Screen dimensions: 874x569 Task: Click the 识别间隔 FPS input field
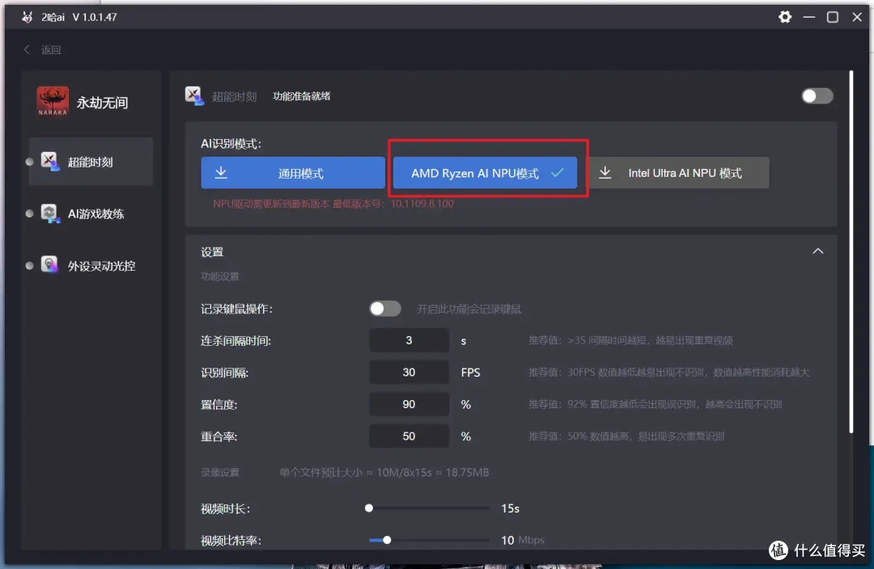tap(409, 372)
